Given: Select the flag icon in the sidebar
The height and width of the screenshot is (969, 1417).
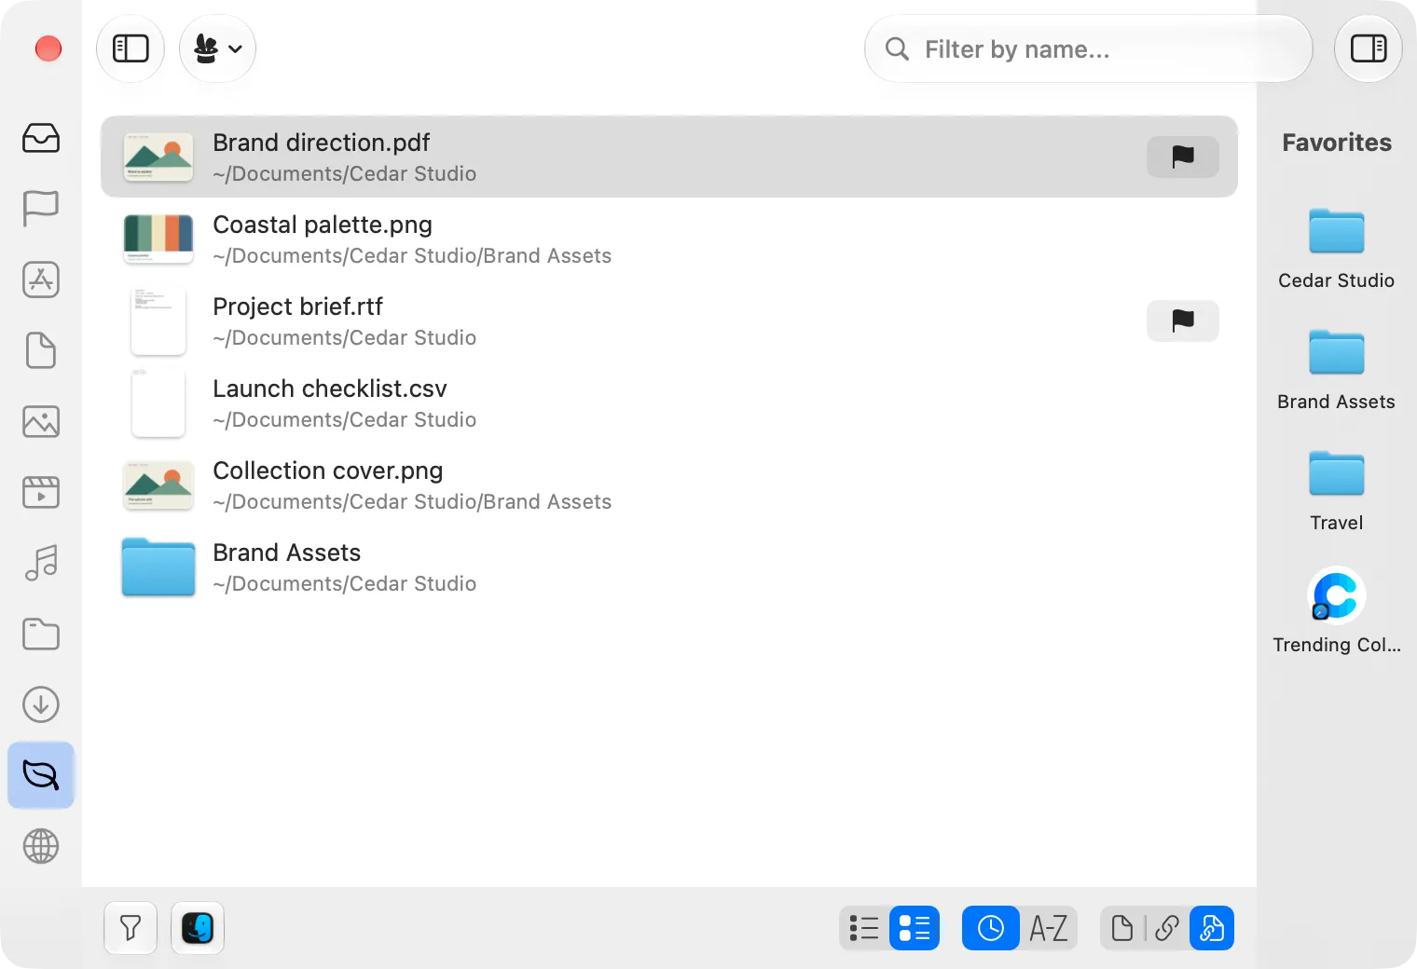Looking at the screenshot, I should pos(41,209).
